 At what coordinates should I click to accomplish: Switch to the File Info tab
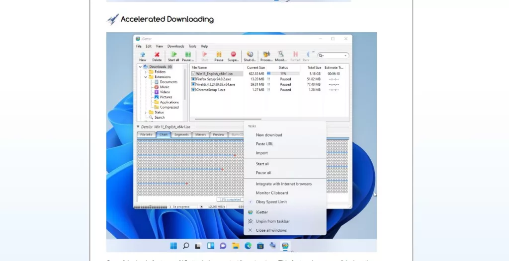pyautogui.click(x=146, y=134)
